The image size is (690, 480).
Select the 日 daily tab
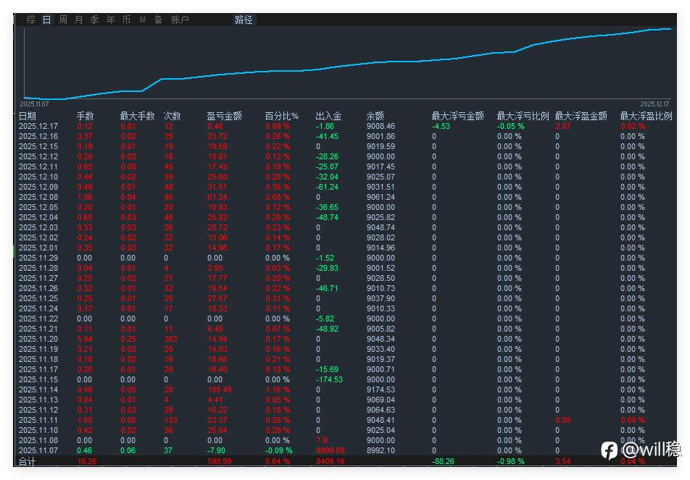pyautogui.click(x=46, y=20)
